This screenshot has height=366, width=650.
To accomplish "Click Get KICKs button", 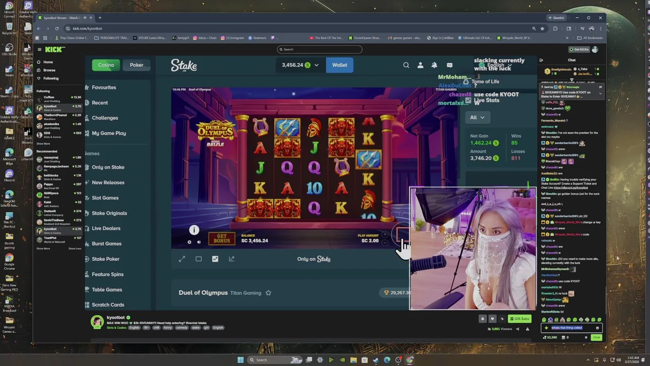I will click(579, 49).
